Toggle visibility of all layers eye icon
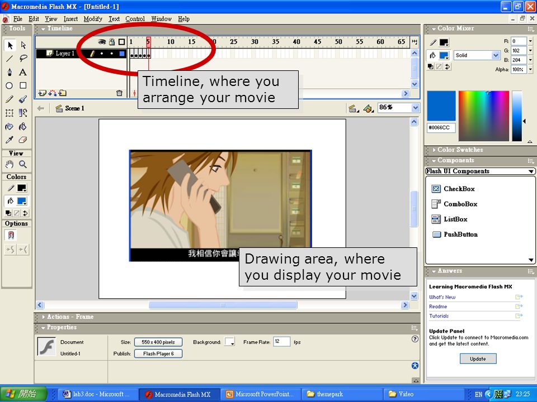 click(x=102, y=42)
